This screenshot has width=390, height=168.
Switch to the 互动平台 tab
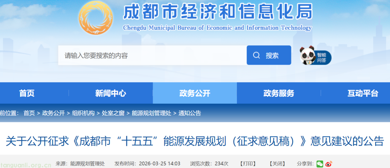tap(363, 93)
